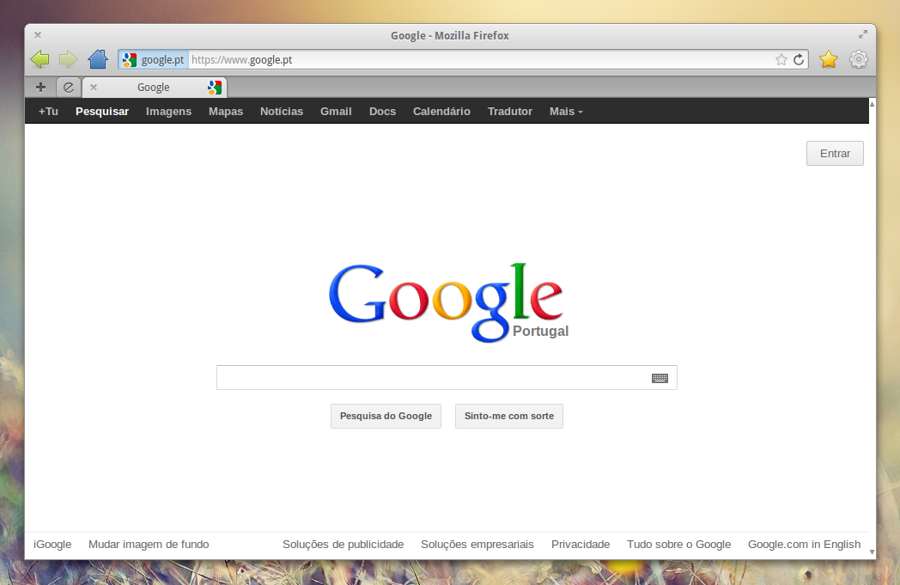Open Soluções empresariais link
900x585 pixels.
(477, 545)
